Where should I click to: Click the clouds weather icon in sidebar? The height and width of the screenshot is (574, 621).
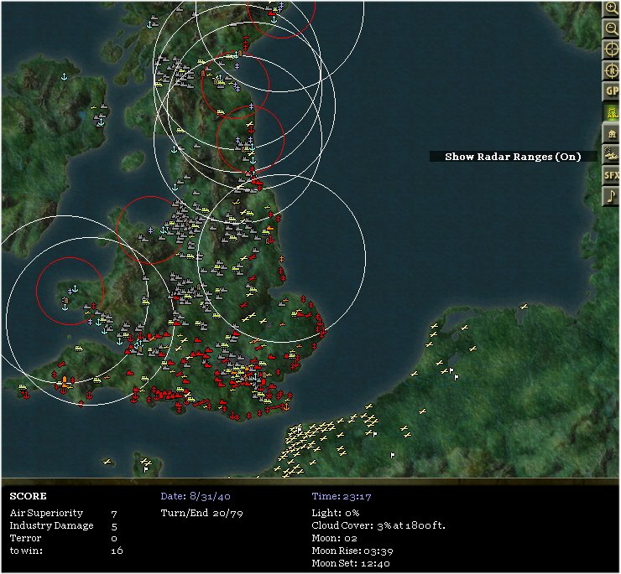611,154
